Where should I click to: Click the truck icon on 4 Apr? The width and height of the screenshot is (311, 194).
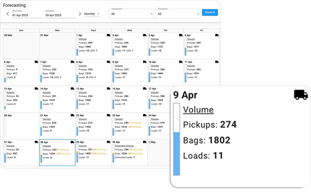pos(217,35)
